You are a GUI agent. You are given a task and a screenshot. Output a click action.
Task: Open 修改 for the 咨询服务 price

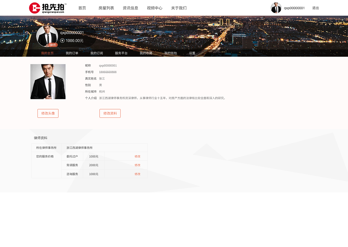(137, 174)
